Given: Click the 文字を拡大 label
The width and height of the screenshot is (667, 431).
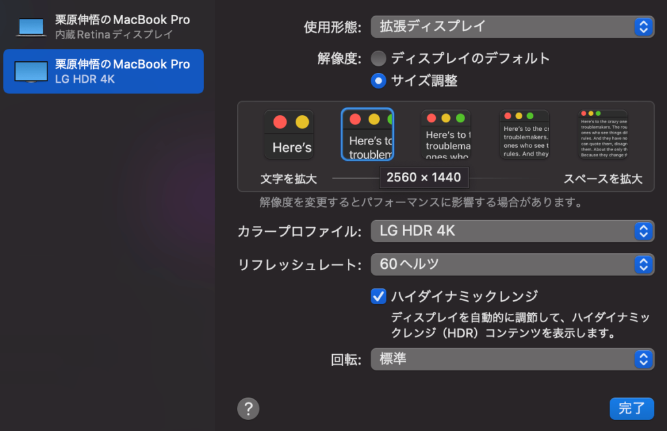Looking at the screenshot, I should coord(289,179).
